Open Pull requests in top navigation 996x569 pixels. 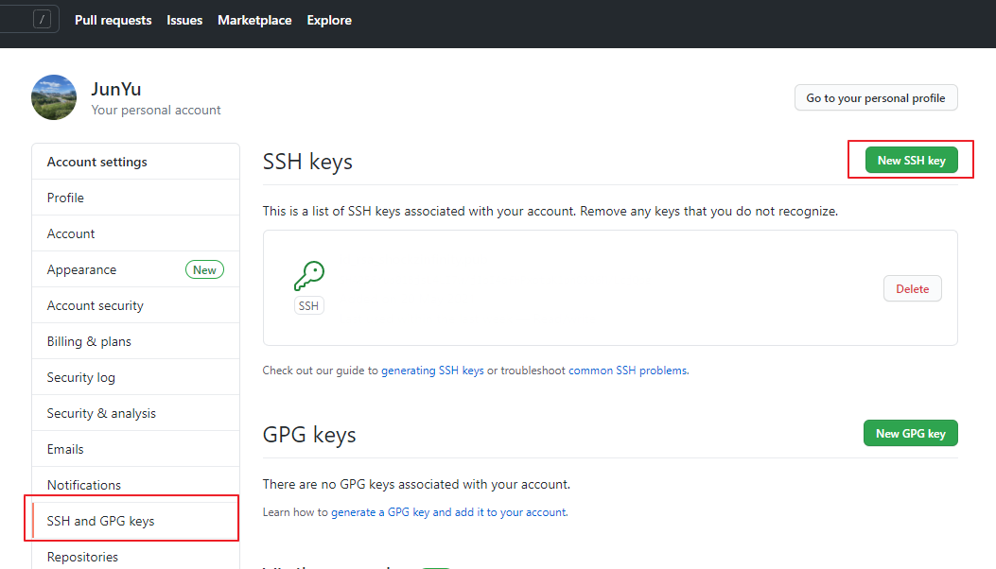coord(113,20)
